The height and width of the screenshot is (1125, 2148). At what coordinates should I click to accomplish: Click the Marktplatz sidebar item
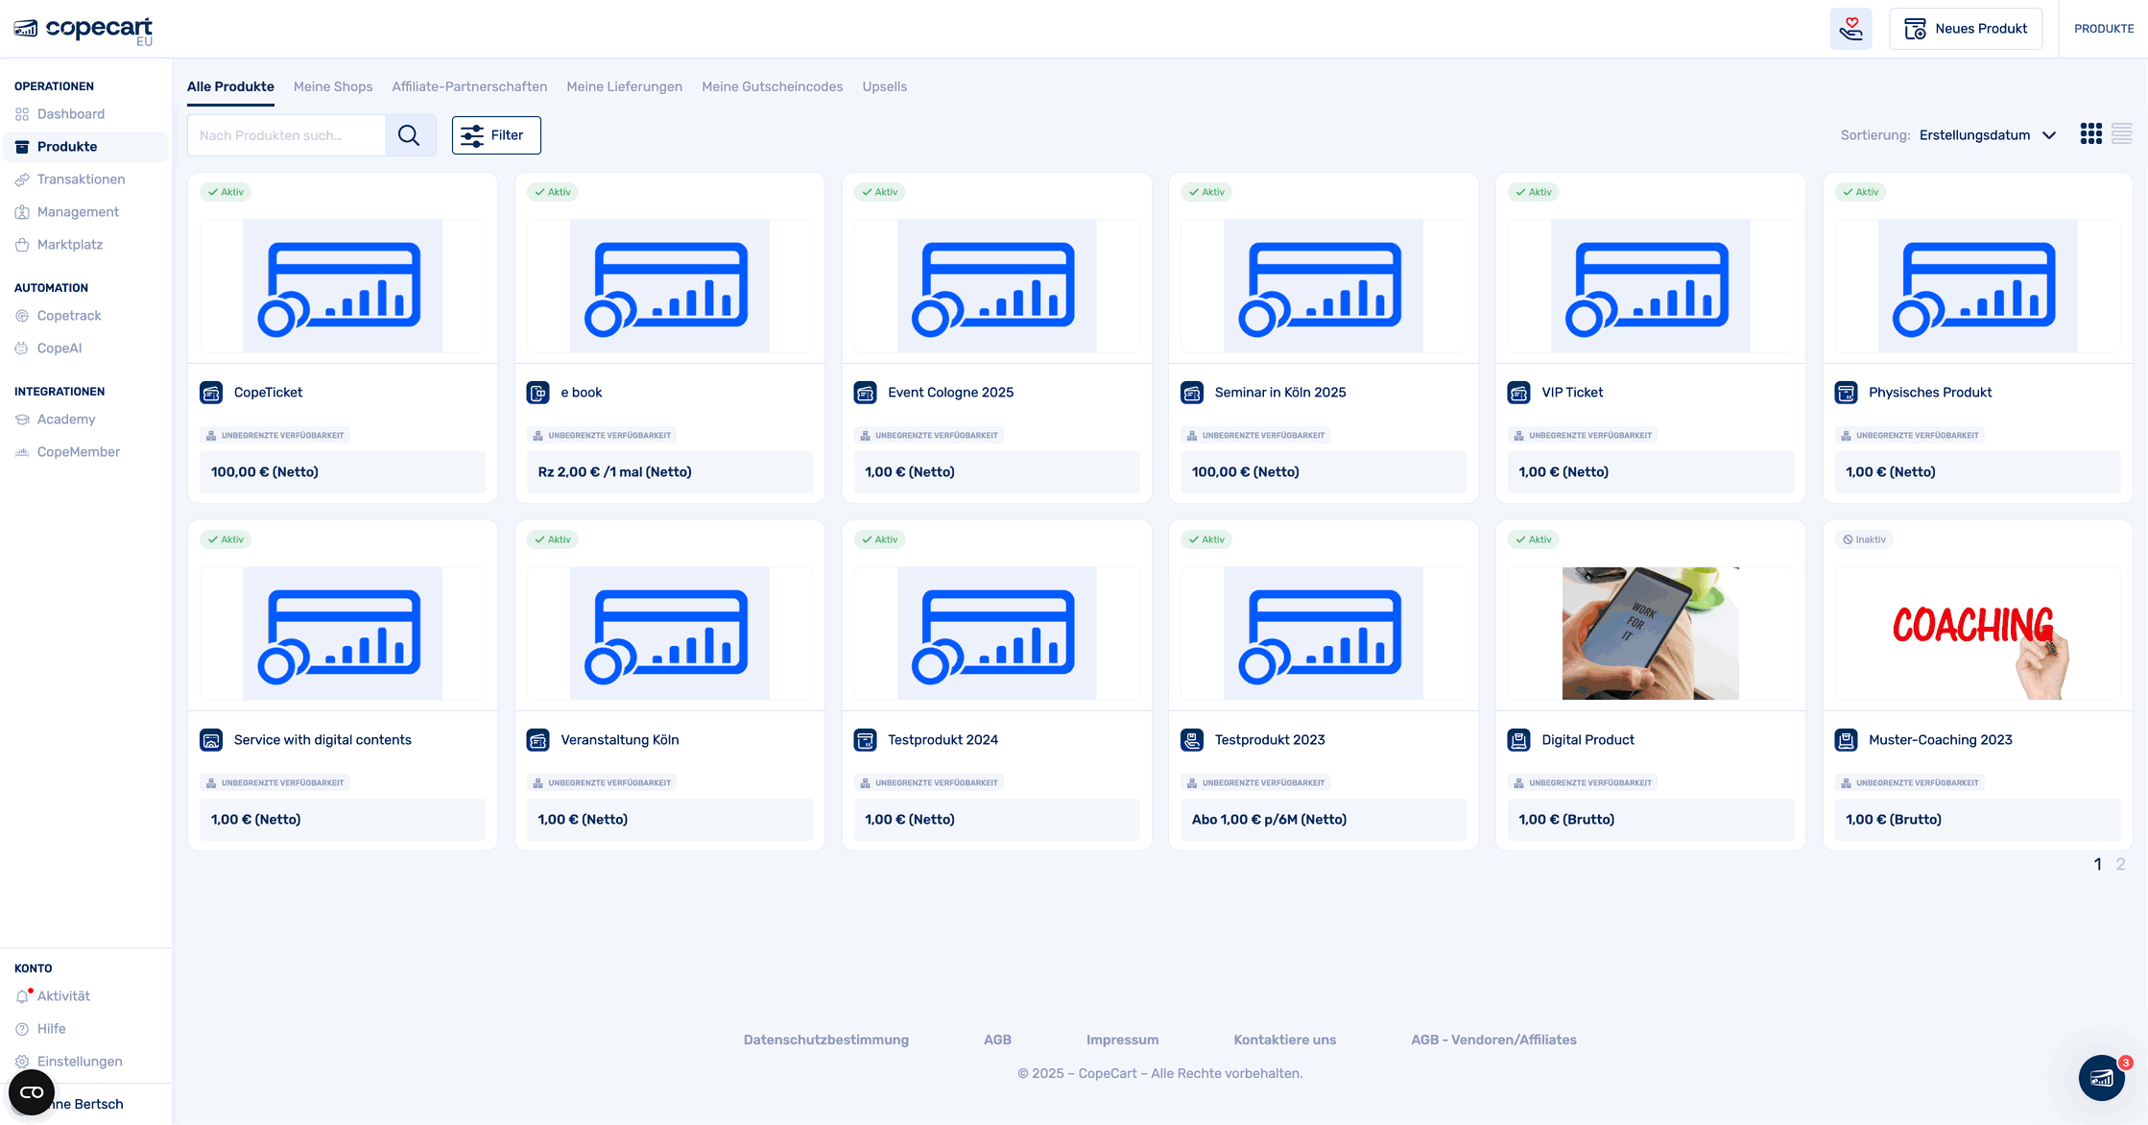(x=70, y=245)
